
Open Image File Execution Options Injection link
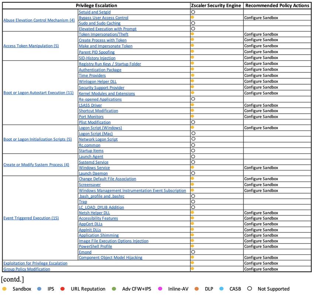point(113,241)
